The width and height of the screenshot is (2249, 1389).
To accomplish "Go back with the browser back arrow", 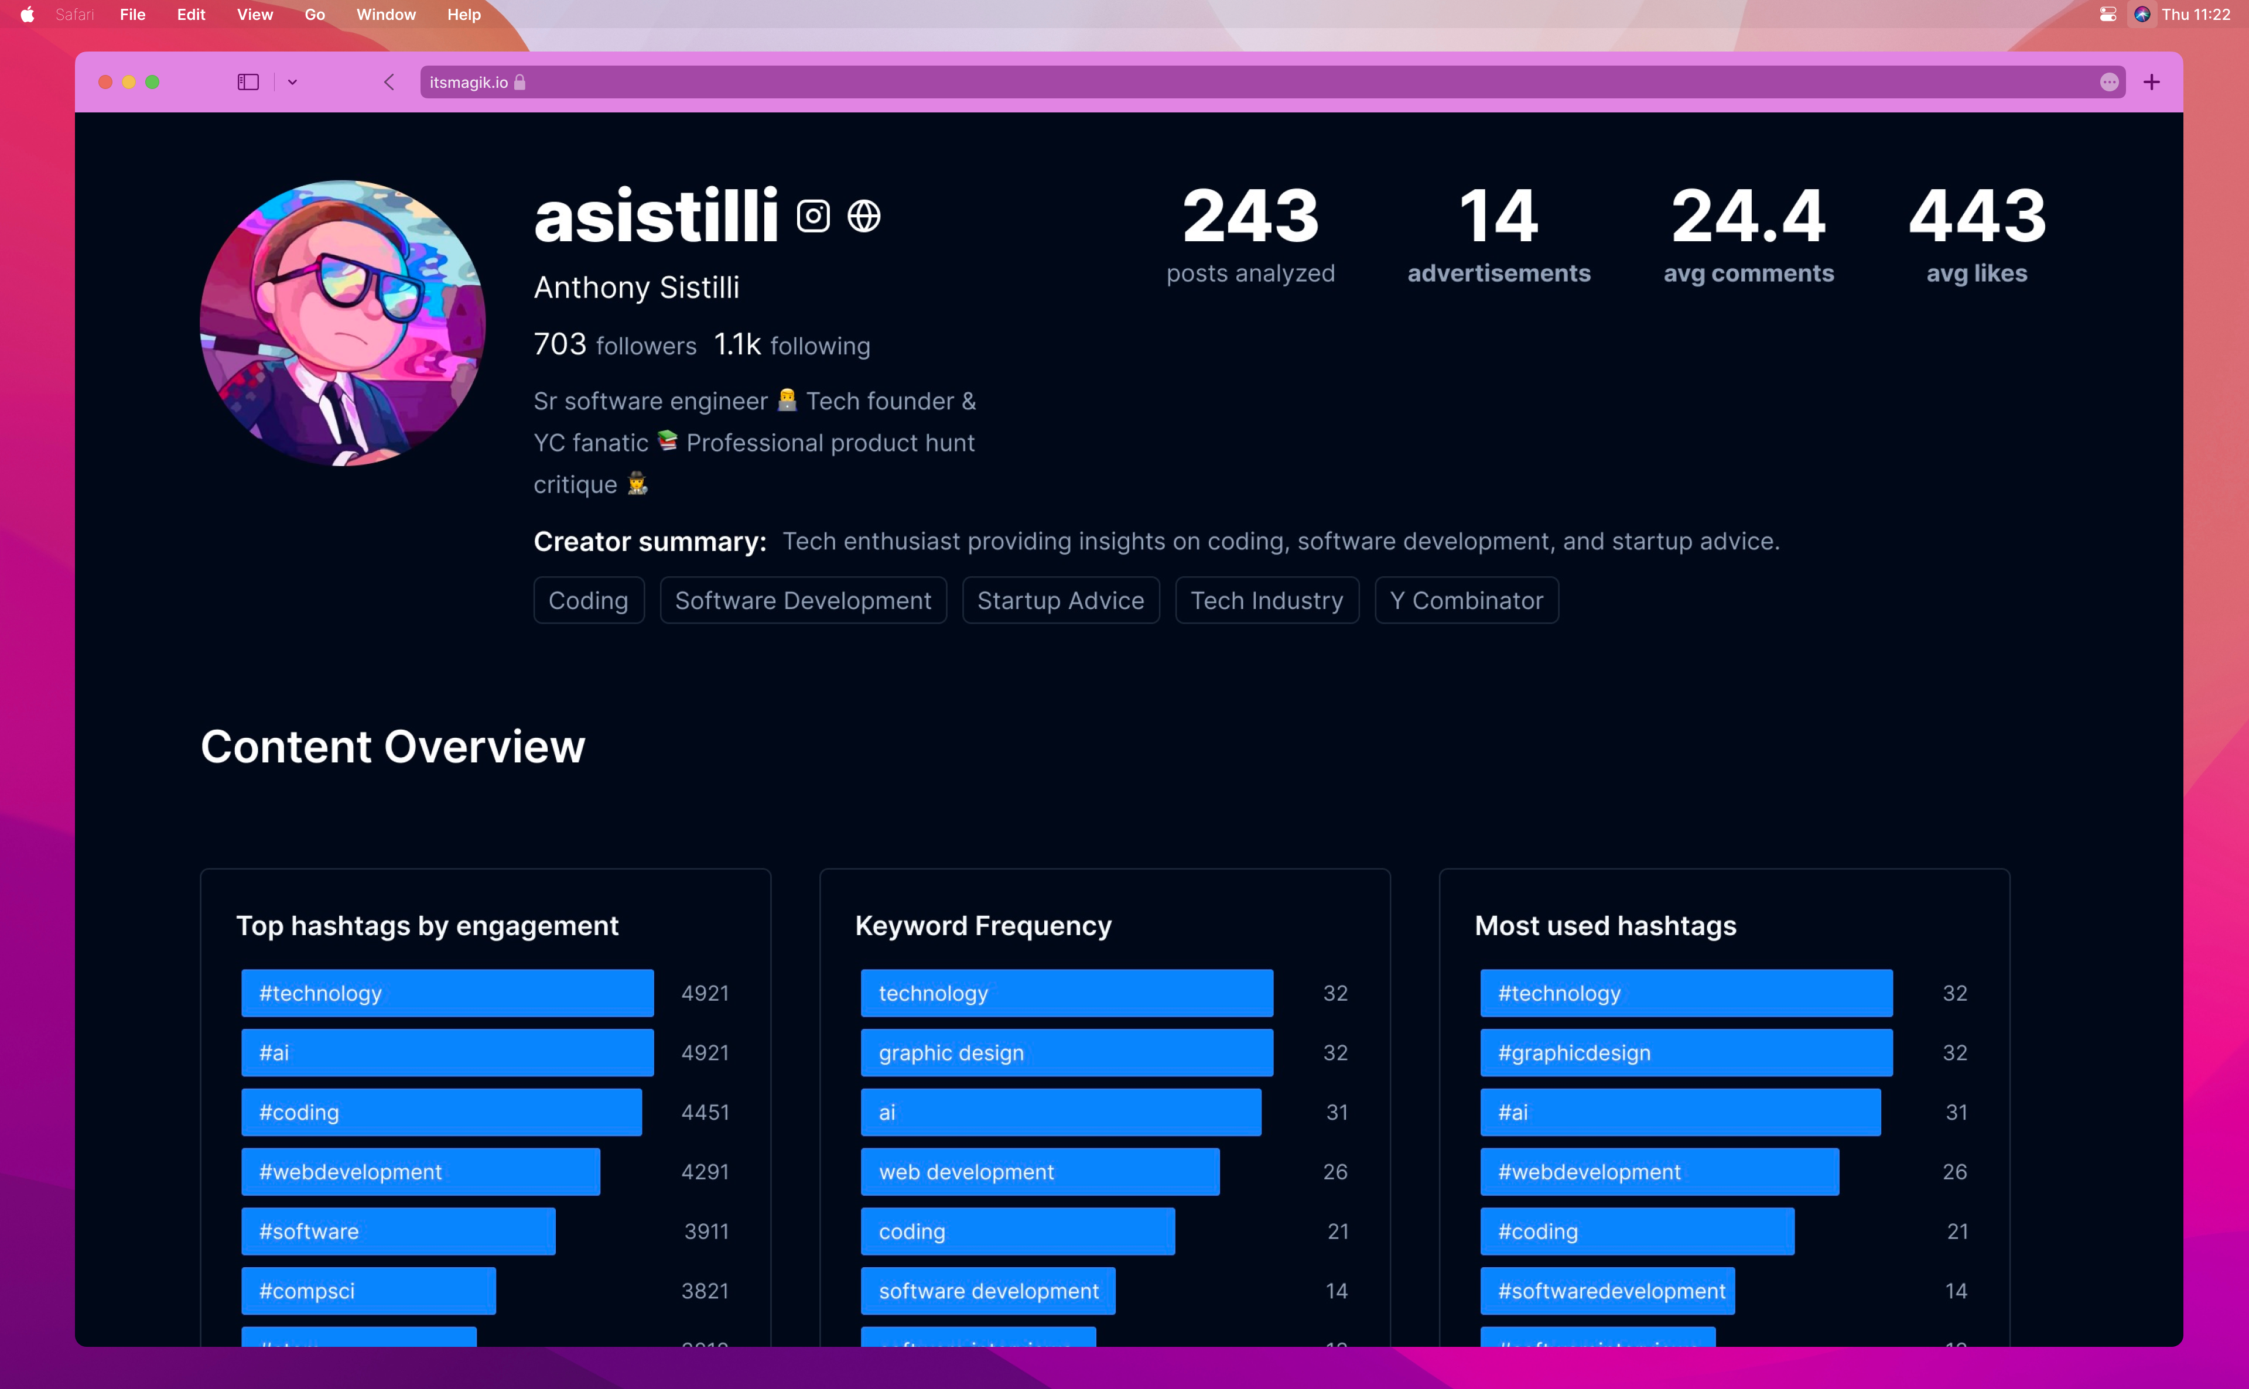I will tap(389, 82).
